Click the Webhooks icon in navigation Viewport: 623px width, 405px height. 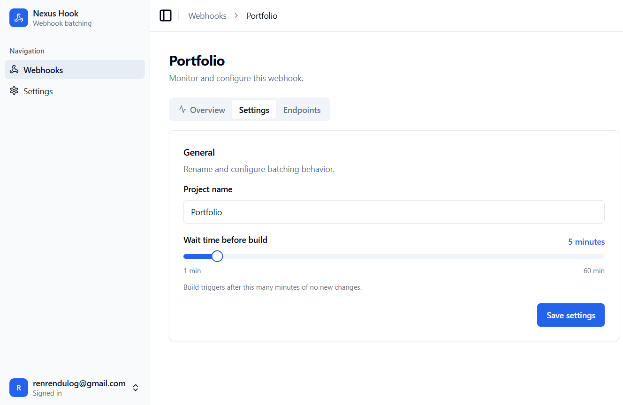pos(14,70)
